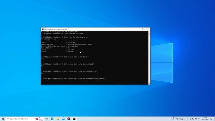215x121 pixels.
Task: Click the 'set state type=default' command line
Action: point(67,64)
